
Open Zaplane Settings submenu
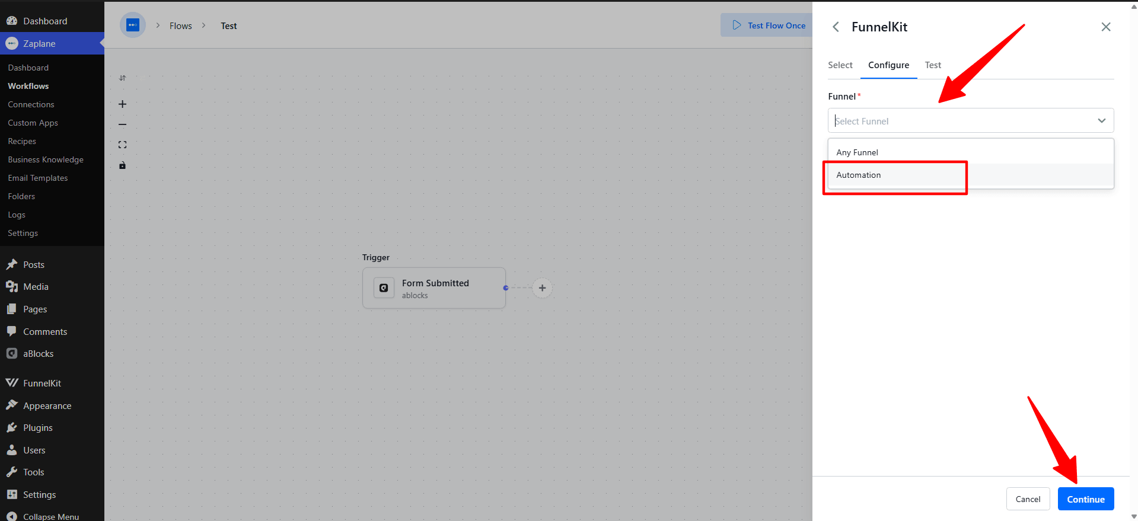[x=23, y=233]
